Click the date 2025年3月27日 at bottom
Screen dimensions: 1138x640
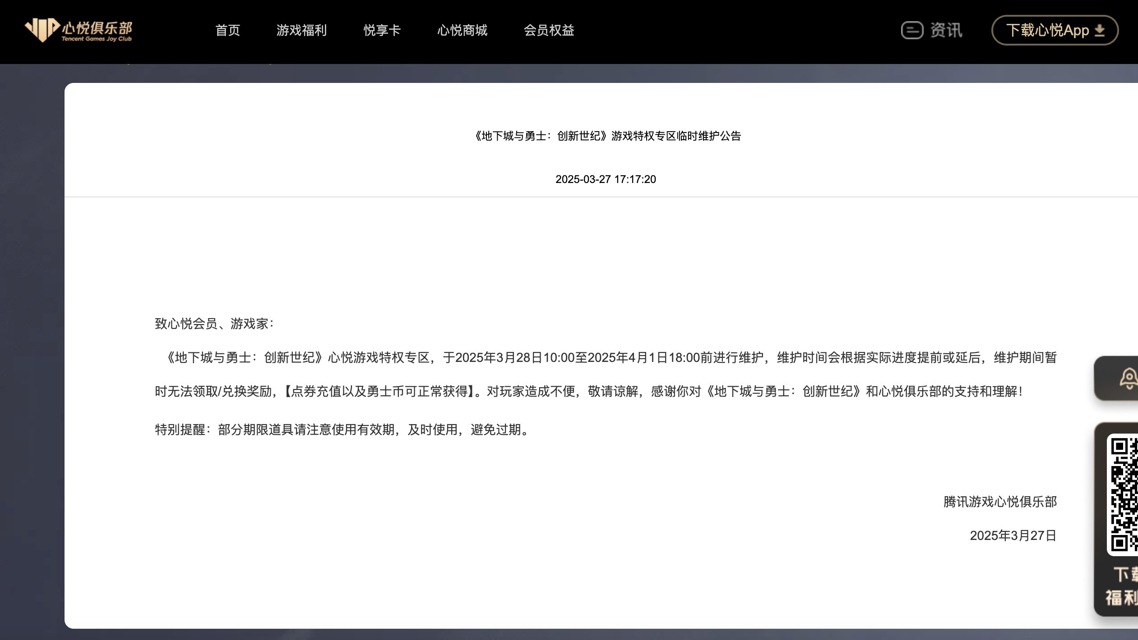point(1013,535)
